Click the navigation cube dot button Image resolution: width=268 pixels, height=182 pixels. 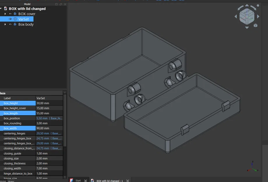click(258, 6)
